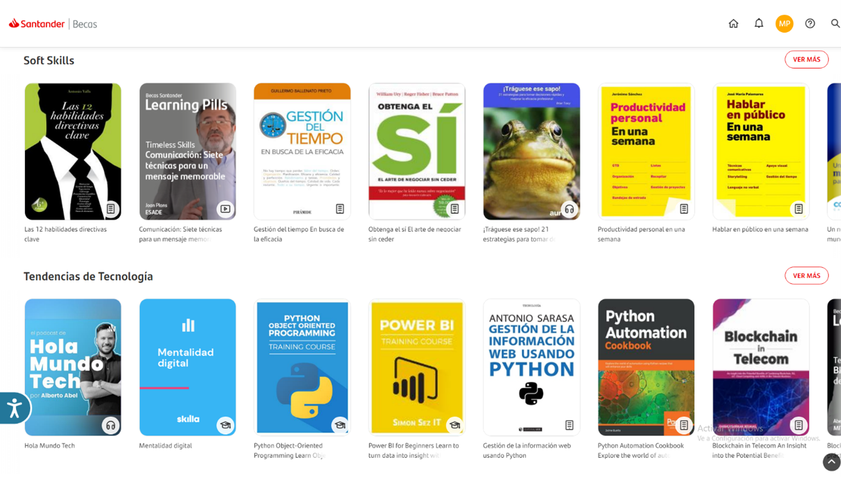841x477 pixels.
Task: Click document icon on Python Automation Cookbook cover
Action: pos(684,425)
